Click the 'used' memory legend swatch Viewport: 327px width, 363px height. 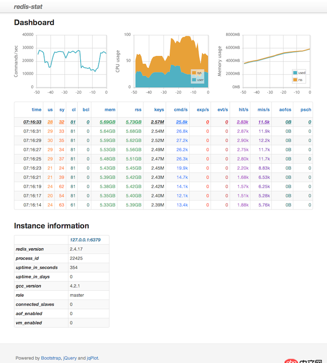pos(295,73)
